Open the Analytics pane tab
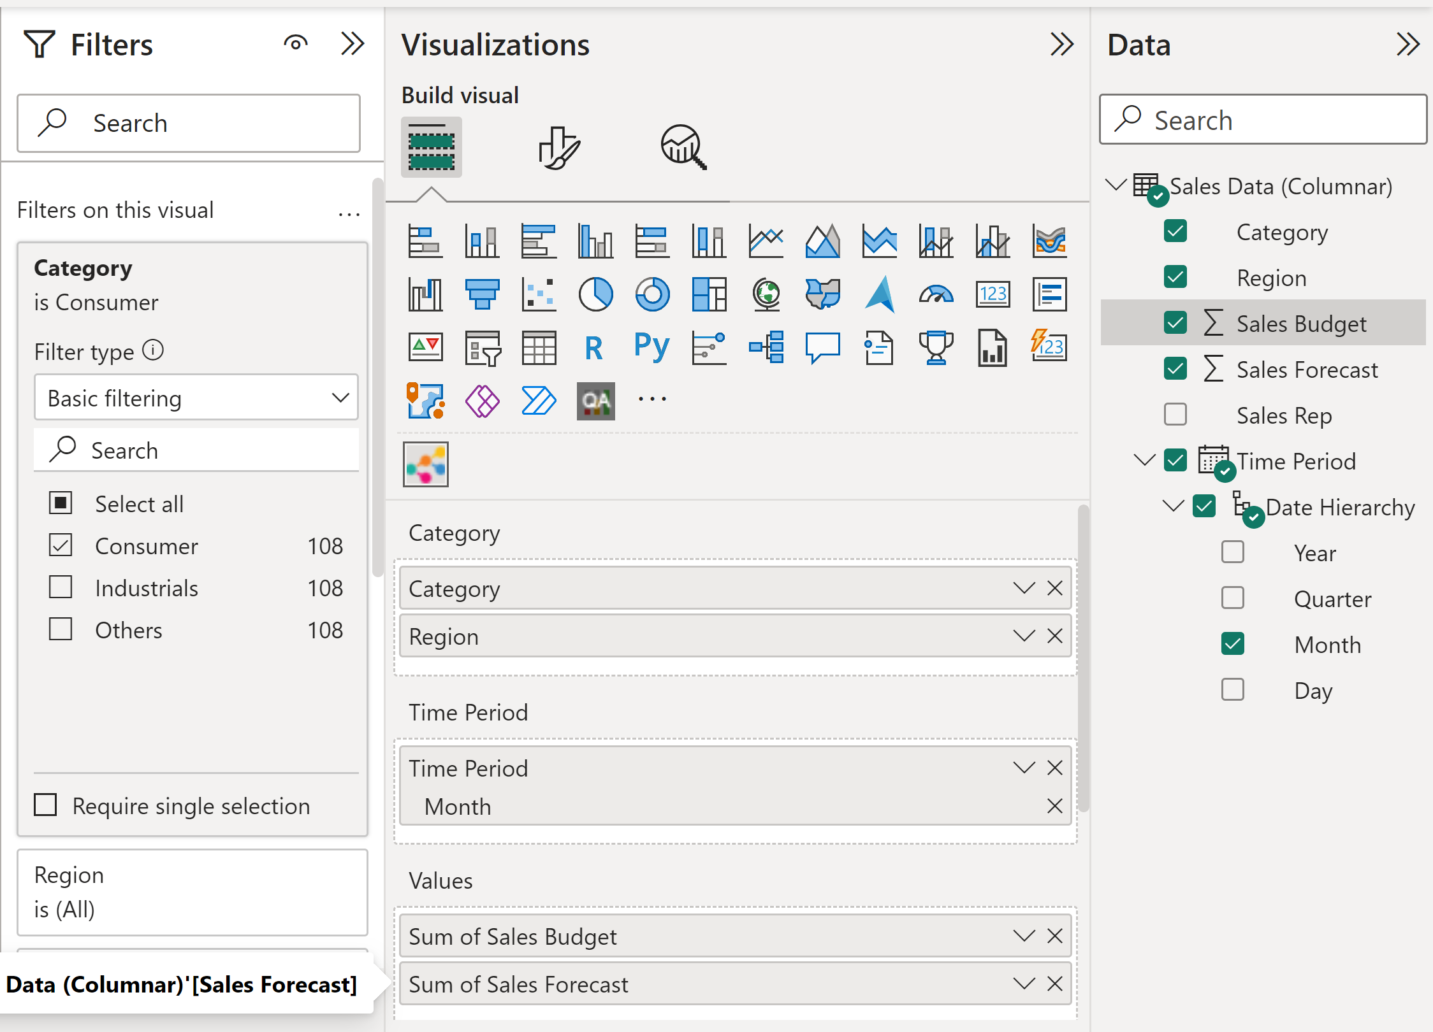Image resolution: width=1433 pixels, height=1032 pixels. tap(683, 148)
